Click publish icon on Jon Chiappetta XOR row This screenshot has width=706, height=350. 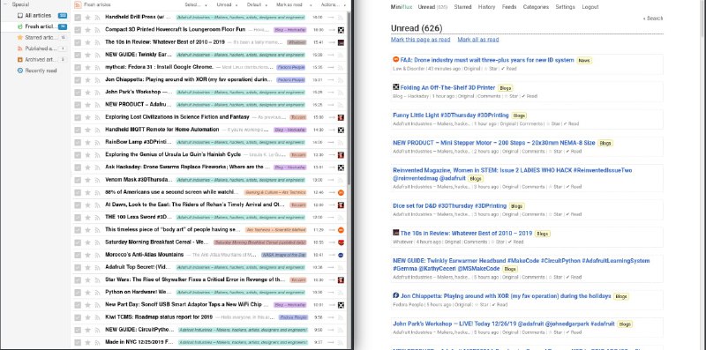pyautogui.click(x=97, y=79)
